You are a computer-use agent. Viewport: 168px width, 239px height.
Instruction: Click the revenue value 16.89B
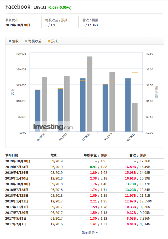[130, 167]
